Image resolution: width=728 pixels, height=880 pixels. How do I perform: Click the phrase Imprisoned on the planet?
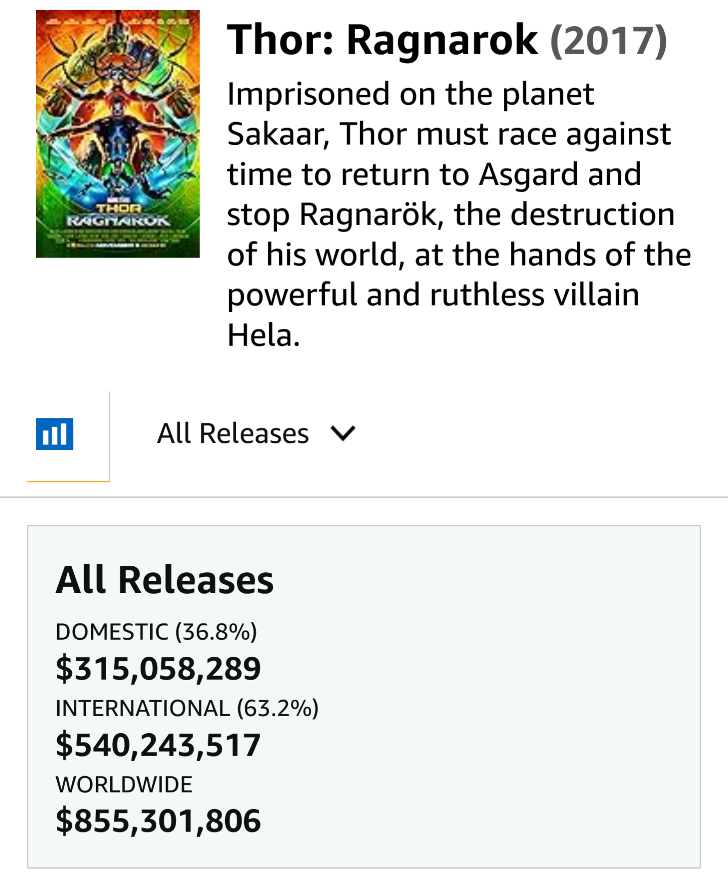click(410, 95)
